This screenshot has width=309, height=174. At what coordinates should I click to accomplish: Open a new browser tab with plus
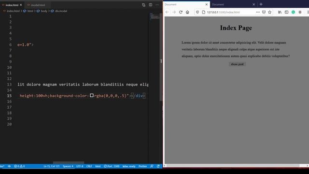pyautogui.click(x=261, y=4)
